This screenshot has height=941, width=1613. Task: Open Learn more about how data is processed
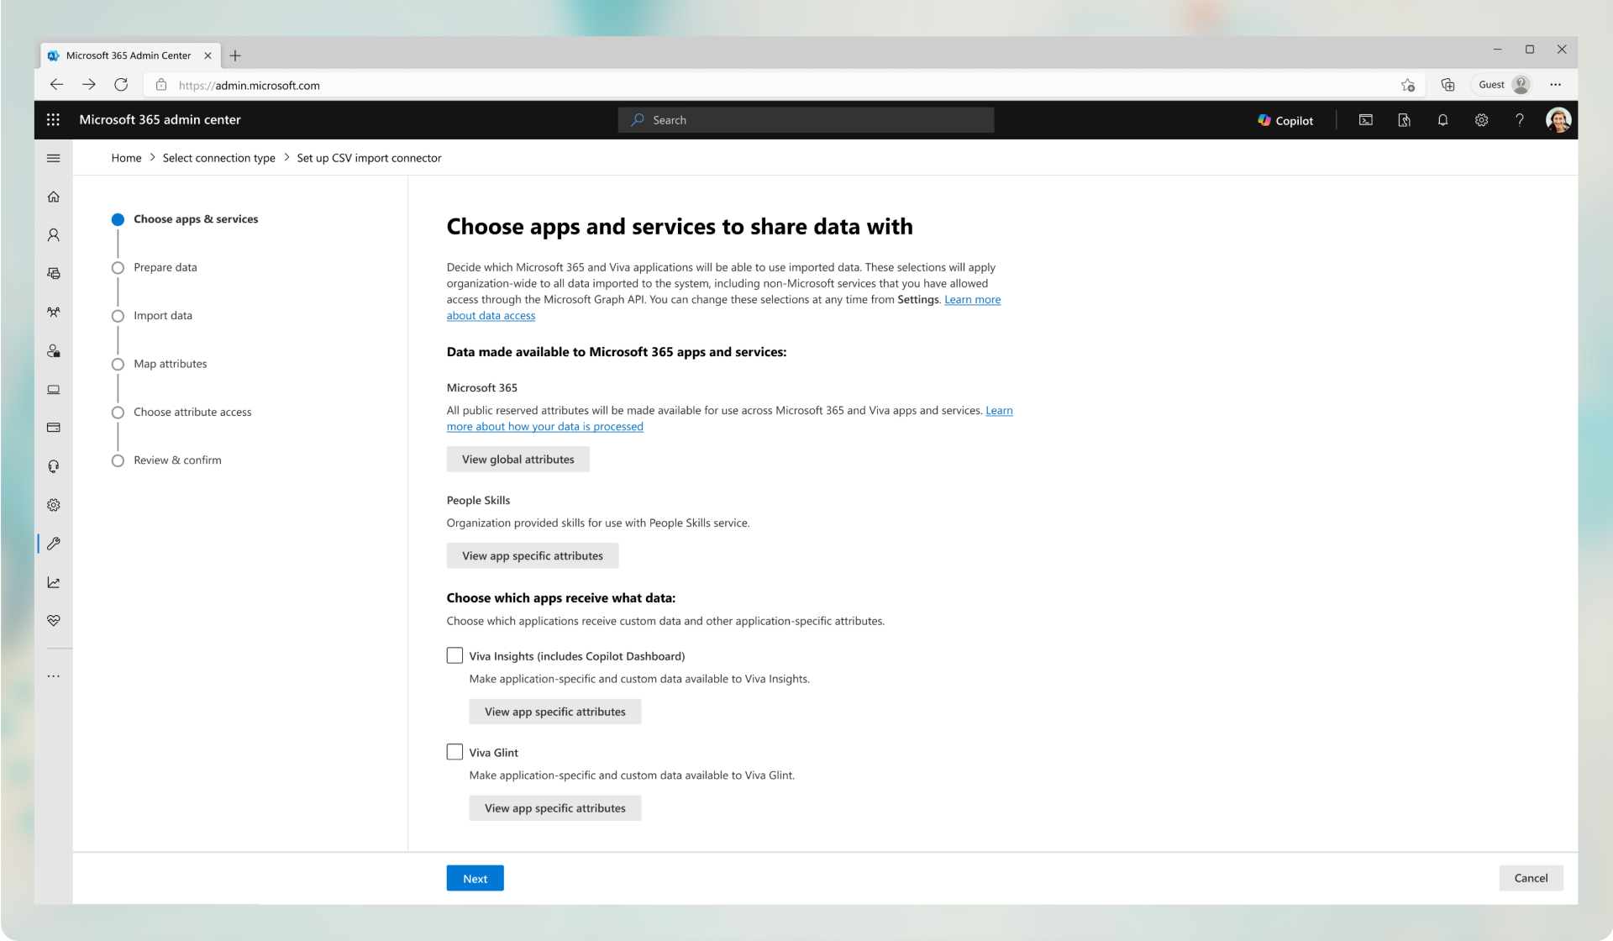(x=544, y=427)
